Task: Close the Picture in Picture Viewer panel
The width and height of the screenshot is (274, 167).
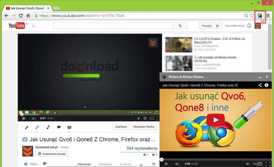Action: 267,77
